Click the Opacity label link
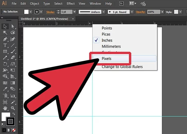Viewport: 187px width, 134px height. click(140, 12)
